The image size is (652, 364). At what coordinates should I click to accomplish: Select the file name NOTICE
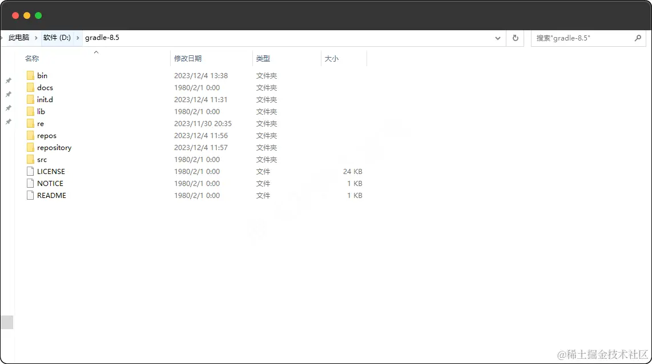point(50,184)
